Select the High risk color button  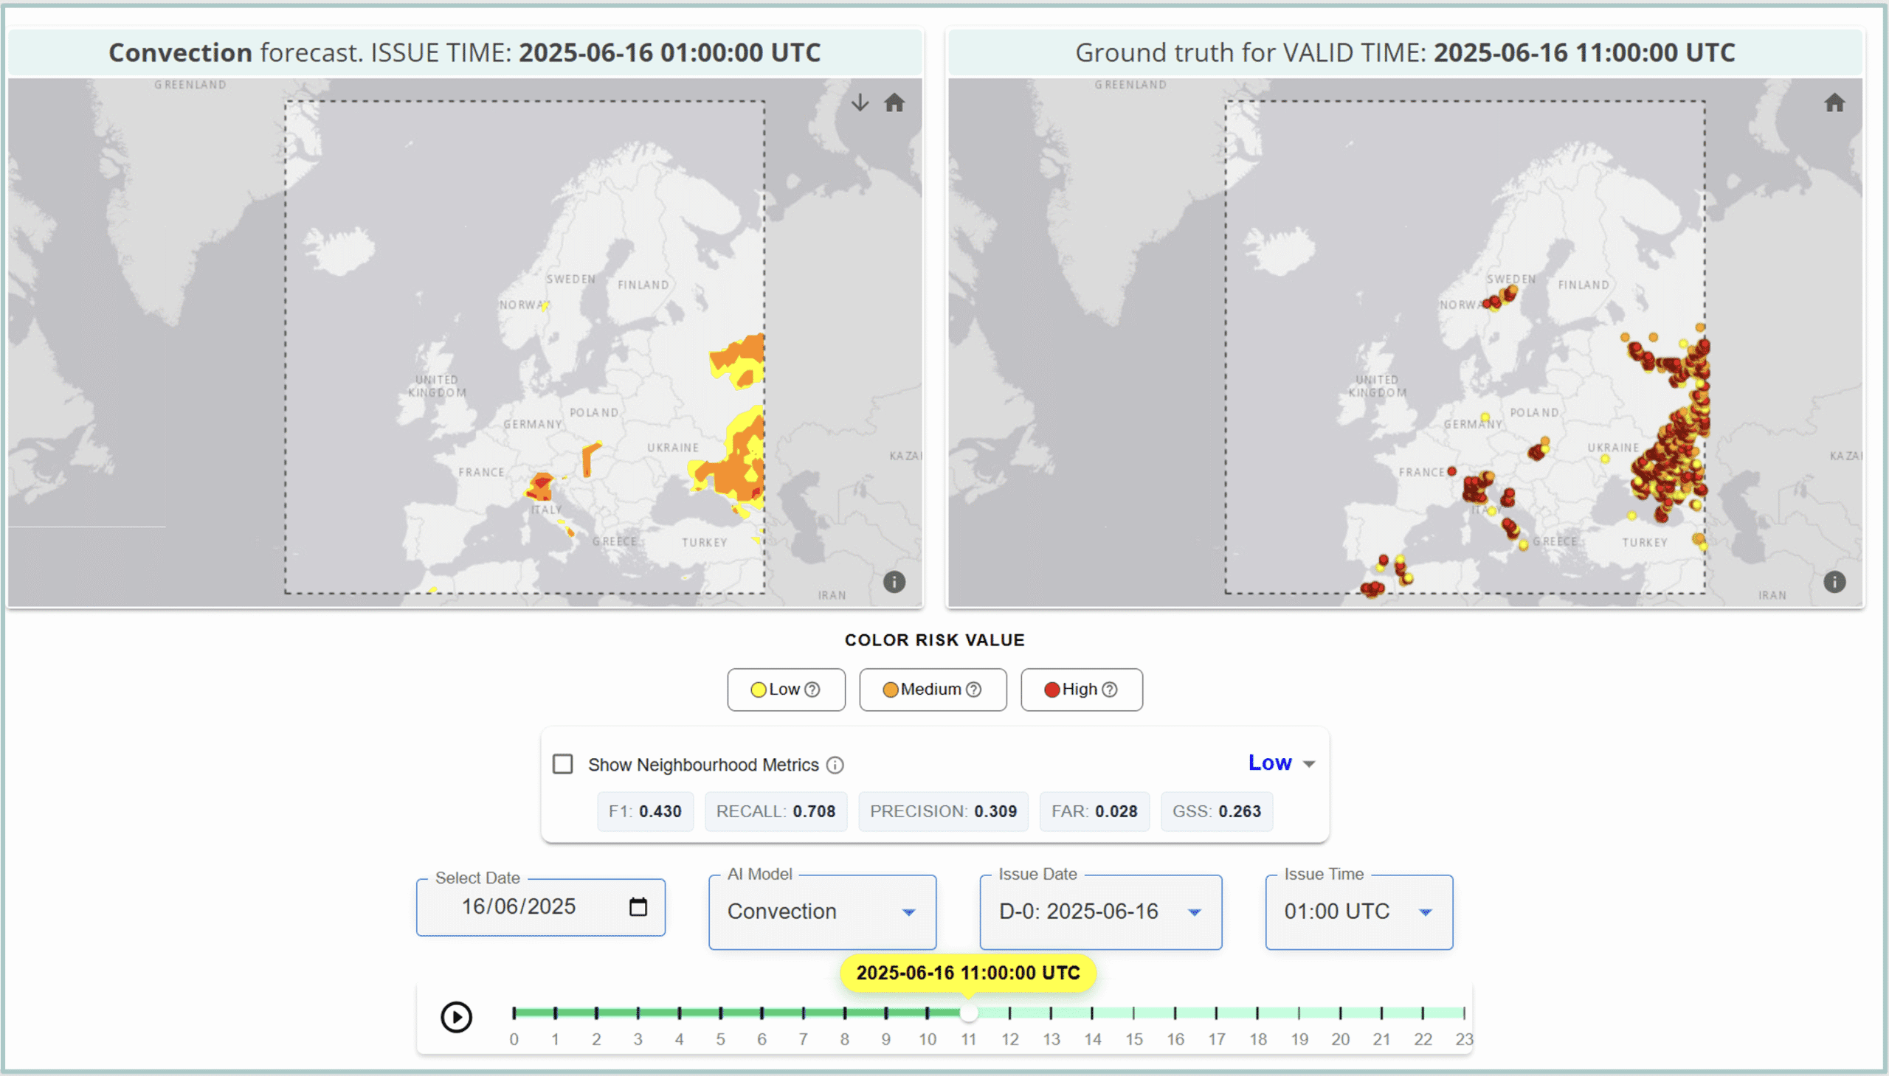click(x=1082, y=690)
